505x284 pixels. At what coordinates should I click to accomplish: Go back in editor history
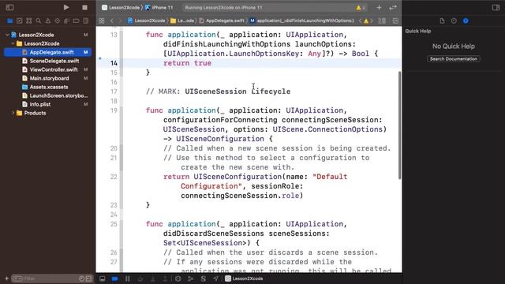tap(112, 21)
